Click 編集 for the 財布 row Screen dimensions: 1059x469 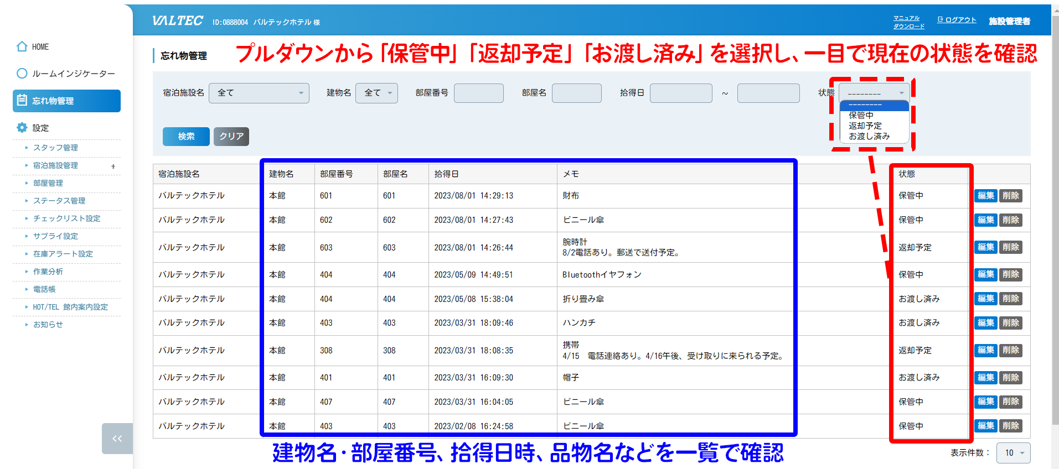985,196
